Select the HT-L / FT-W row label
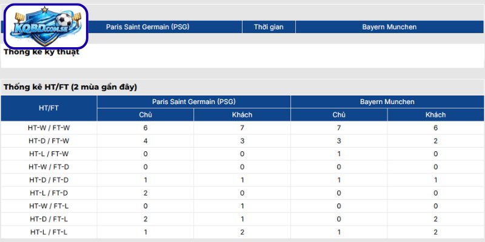The width and height of the screenshot is (485, 242). (48, 154)
